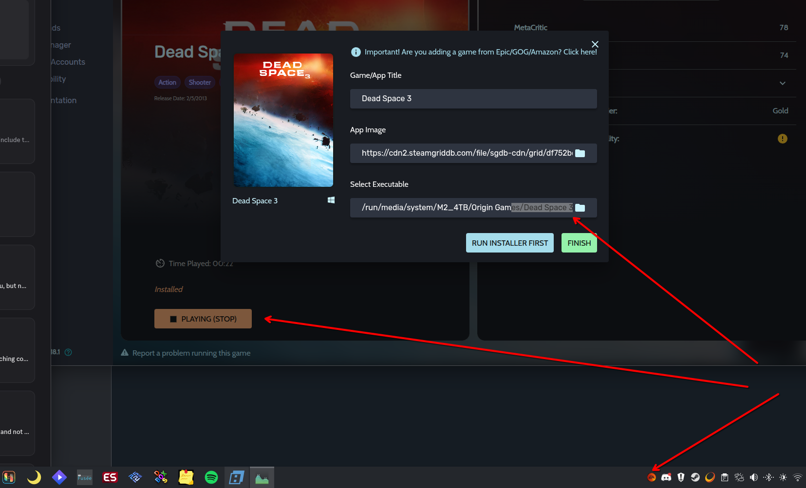
Task: Open the yellow sticky notes app
Action: [x=186, y=477]
